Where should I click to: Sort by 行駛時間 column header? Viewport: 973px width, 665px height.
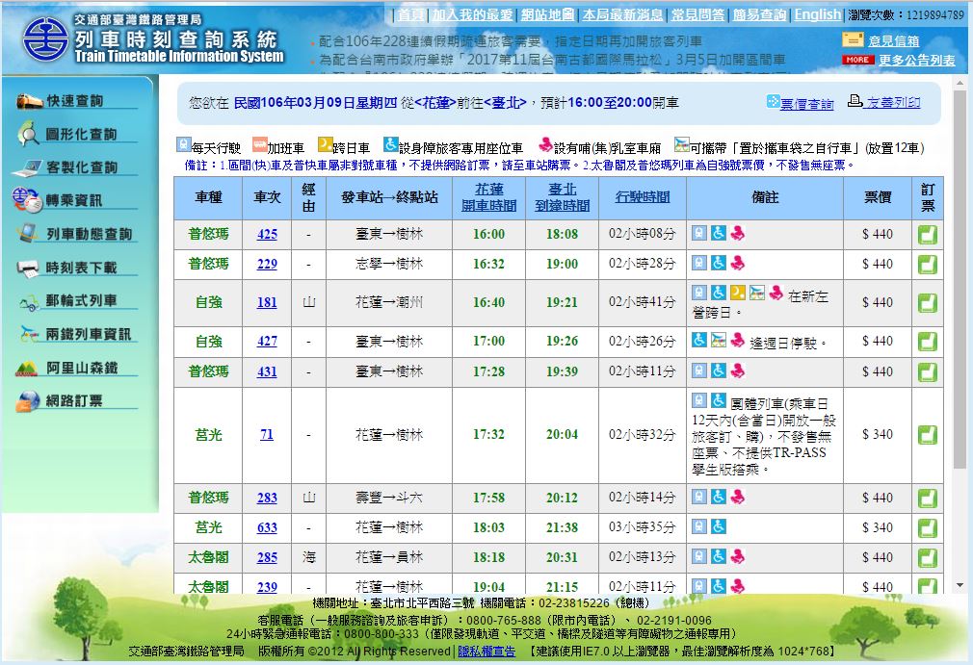pyautogui.click(x=643, y=197)
